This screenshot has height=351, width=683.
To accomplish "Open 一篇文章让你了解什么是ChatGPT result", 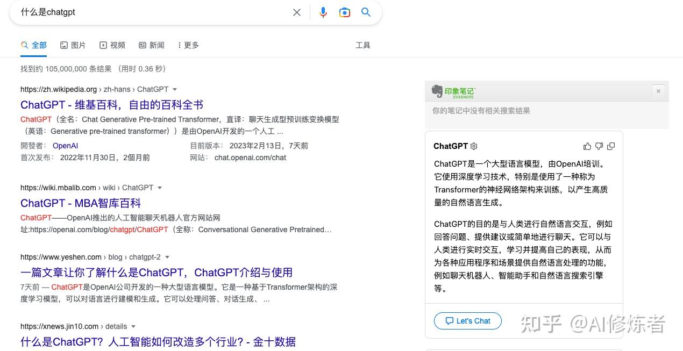I will pyautogui.click(x=156, y=273).
